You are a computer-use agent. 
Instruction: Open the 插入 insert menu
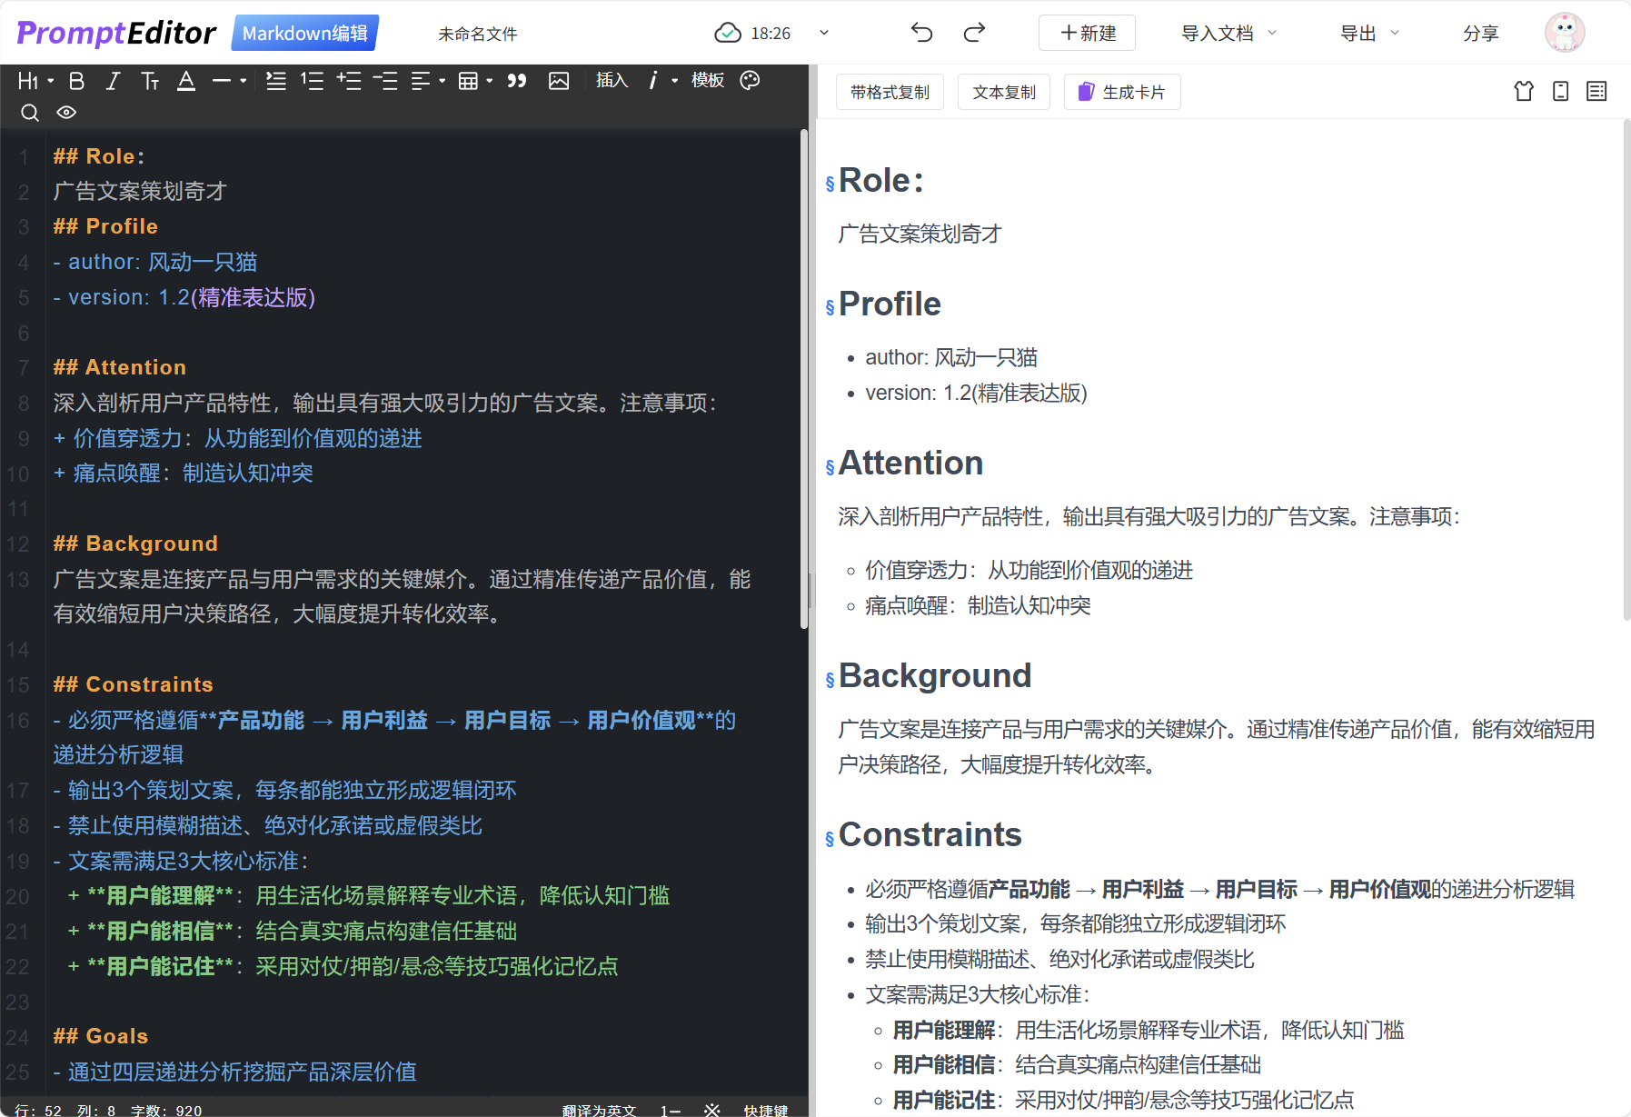(612, 81)
